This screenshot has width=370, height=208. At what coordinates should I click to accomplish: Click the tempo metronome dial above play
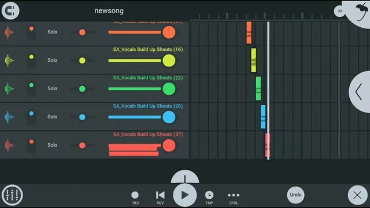coord(185,177)
